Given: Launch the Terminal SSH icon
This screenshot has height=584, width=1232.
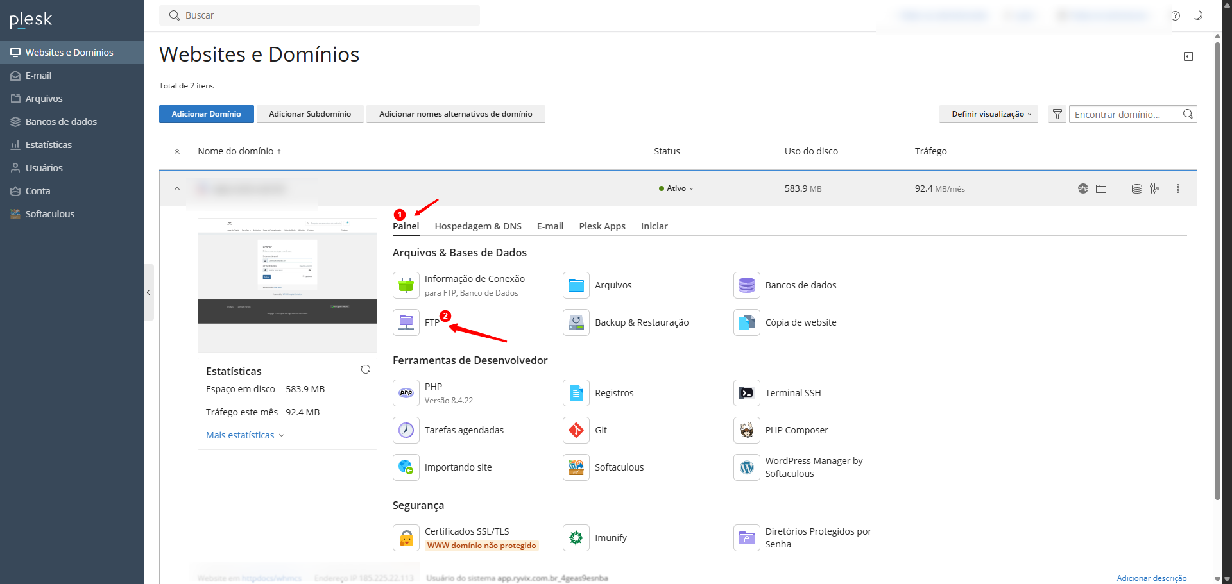Looking at the screenshot, I should tap(747, 393).
